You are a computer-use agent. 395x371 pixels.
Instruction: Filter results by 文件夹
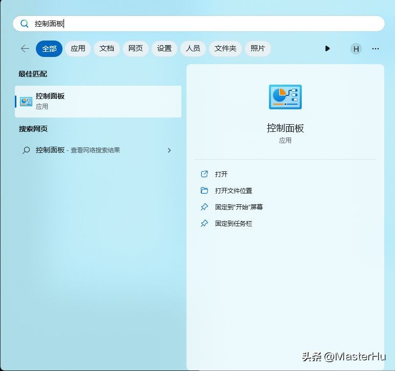225,48
